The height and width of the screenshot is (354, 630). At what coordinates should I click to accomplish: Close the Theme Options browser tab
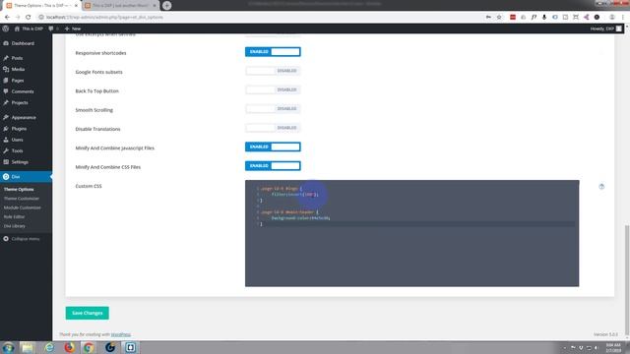[x=76, y=6]
